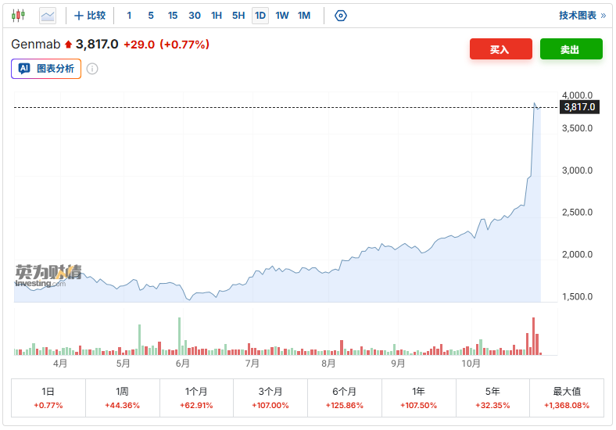Set interval to 5H
The width and height of the screenshot is (616, 430).
click(x=238, y=16)
